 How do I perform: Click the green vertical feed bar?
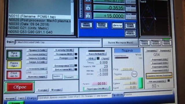(140, 83)
